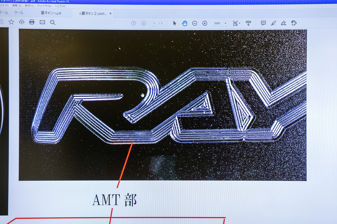The height and width of the screenshot is (224, 337).
Task: Switch to the 夏キャン-1.pdf tab
Action: pos(51,13)
